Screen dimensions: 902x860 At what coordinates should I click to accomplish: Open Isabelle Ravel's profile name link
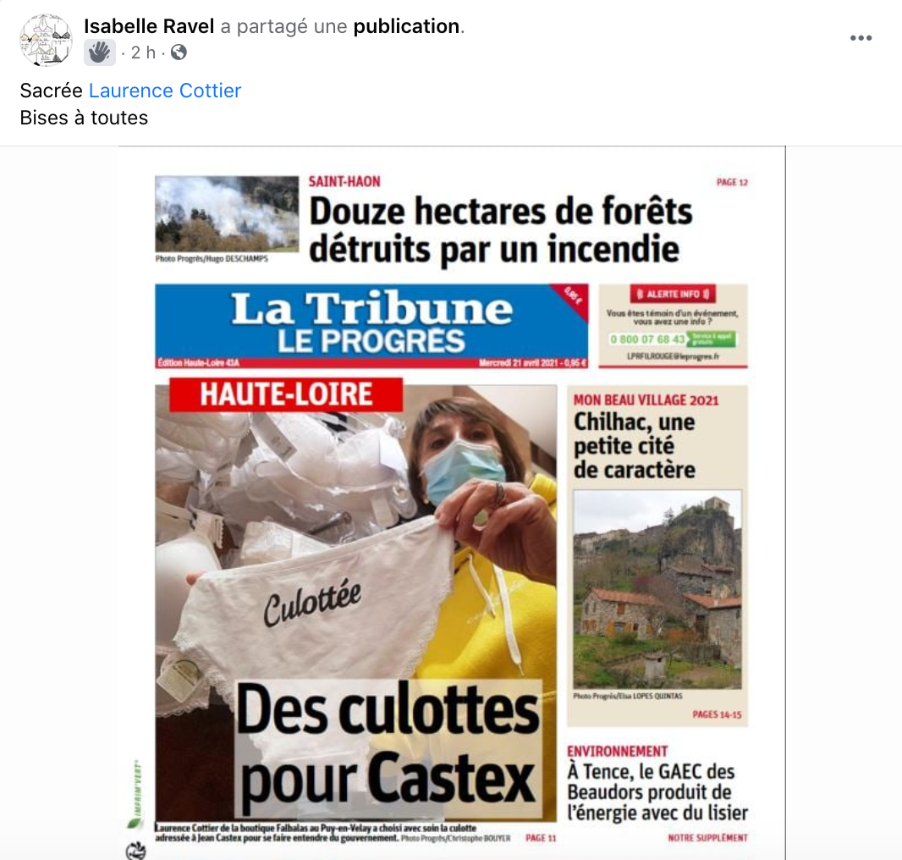149,26
